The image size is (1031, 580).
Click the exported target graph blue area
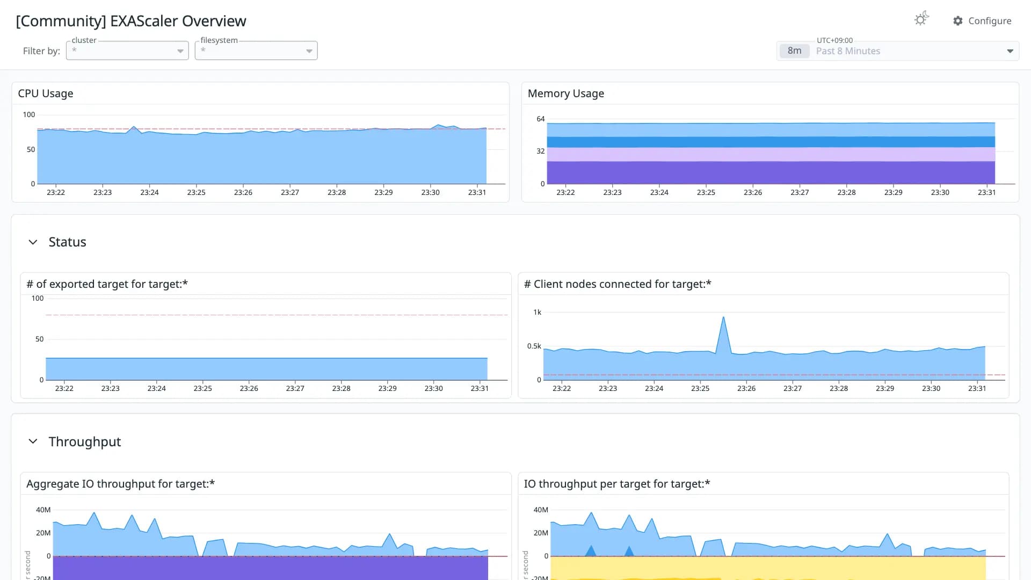click(x=266, y=369)
